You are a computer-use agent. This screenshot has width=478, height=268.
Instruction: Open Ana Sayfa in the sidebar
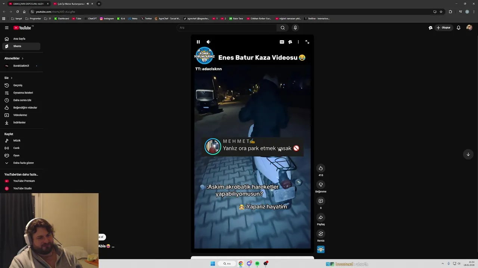(21, 39)
